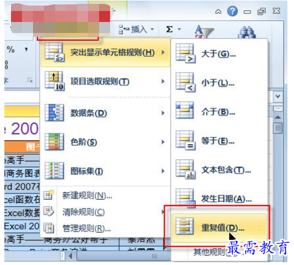The width and height of the screenshot is (294, 265).
Task: Select Equal To (等于) rule
Action: click(219, 141)
